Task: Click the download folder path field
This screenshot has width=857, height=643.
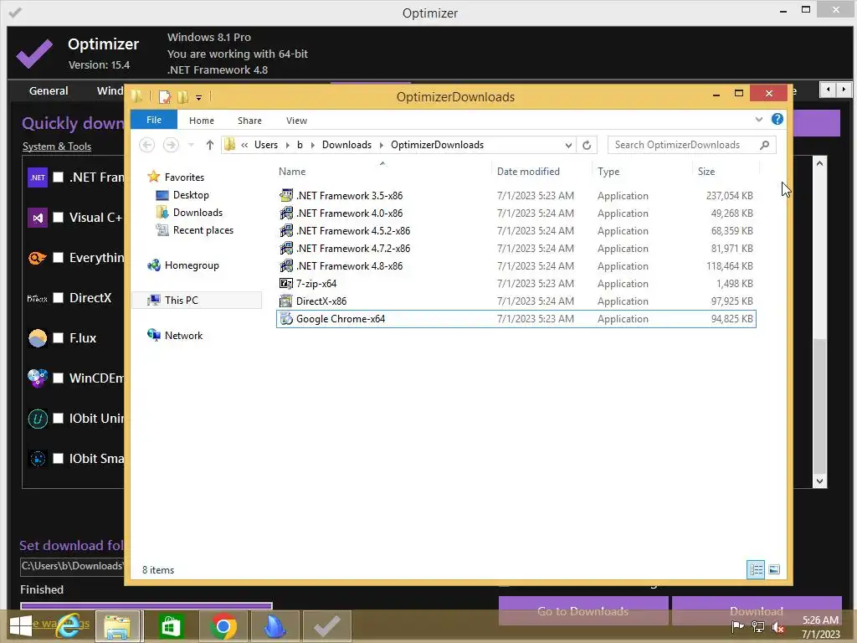Action: pyautogui.click(x=73, y=566)
